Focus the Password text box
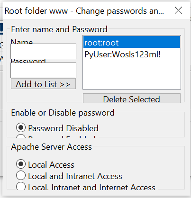Image resolution: width=191 pixels, height=198 pixels. coord(43,71)
